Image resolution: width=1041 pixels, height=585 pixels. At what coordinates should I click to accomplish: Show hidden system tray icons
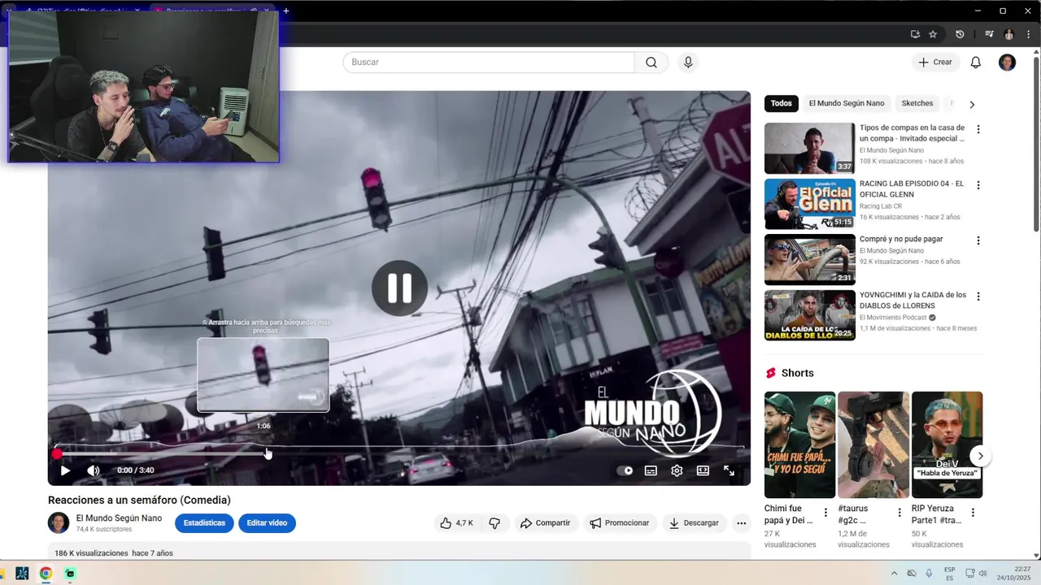pos(894,574)
